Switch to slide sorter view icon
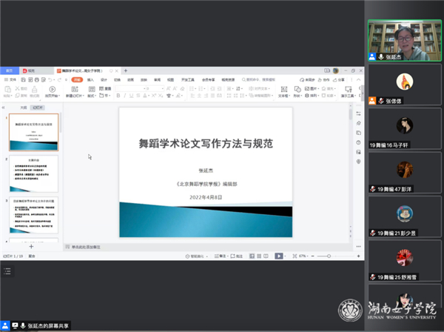 (x=259, y=256)
